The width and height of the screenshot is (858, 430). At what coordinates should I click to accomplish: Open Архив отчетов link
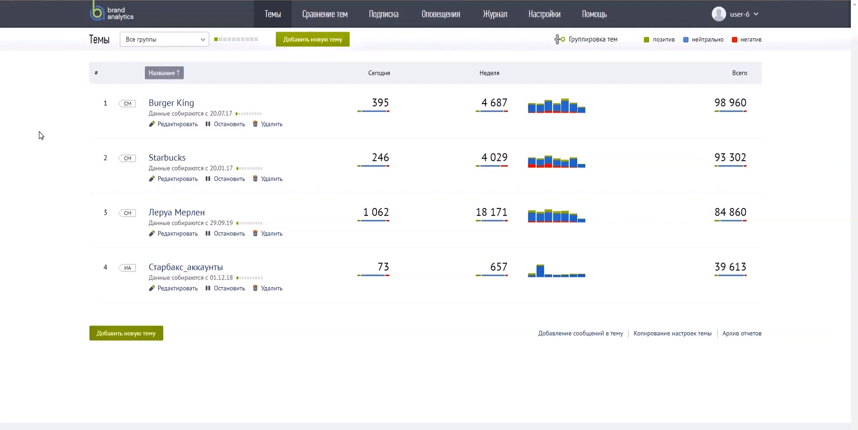pyautogui.click(x=742, y=334)
